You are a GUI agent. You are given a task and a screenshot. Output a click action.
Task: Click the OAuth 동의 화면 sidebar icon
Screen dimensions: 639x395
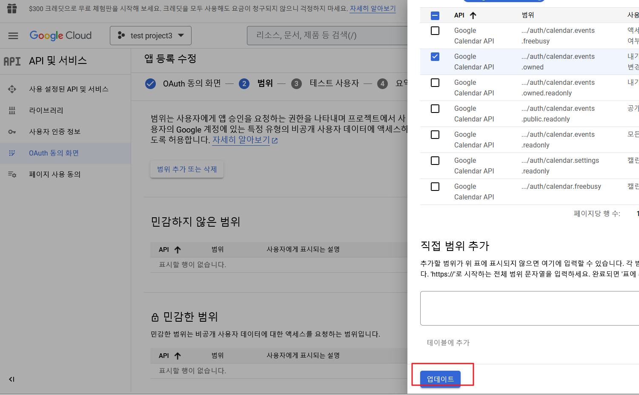point(12,153)
